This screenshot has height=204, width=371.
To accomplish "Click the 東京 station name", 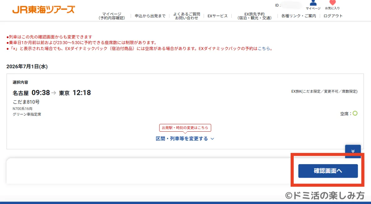I will (64, 93).
